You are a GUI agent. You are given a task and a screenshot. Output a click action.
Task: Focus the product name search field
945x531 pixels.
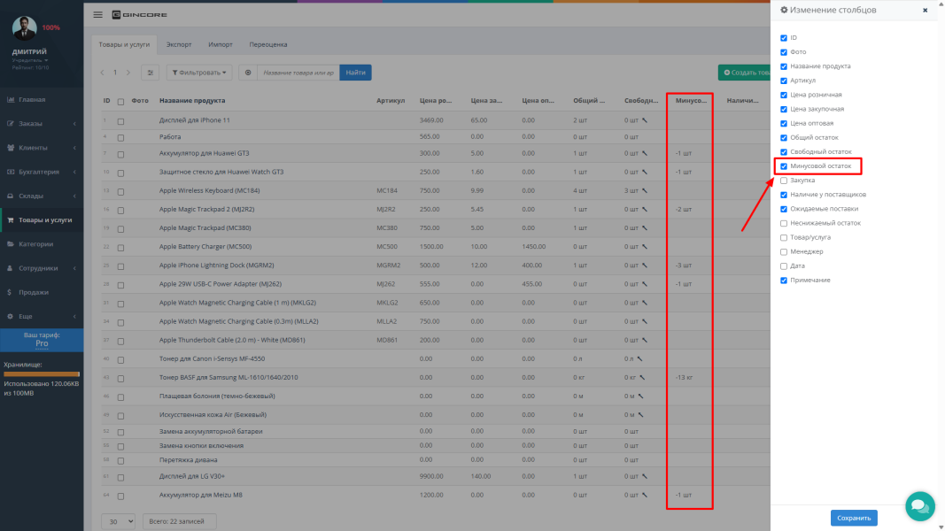tap(298, 73)
